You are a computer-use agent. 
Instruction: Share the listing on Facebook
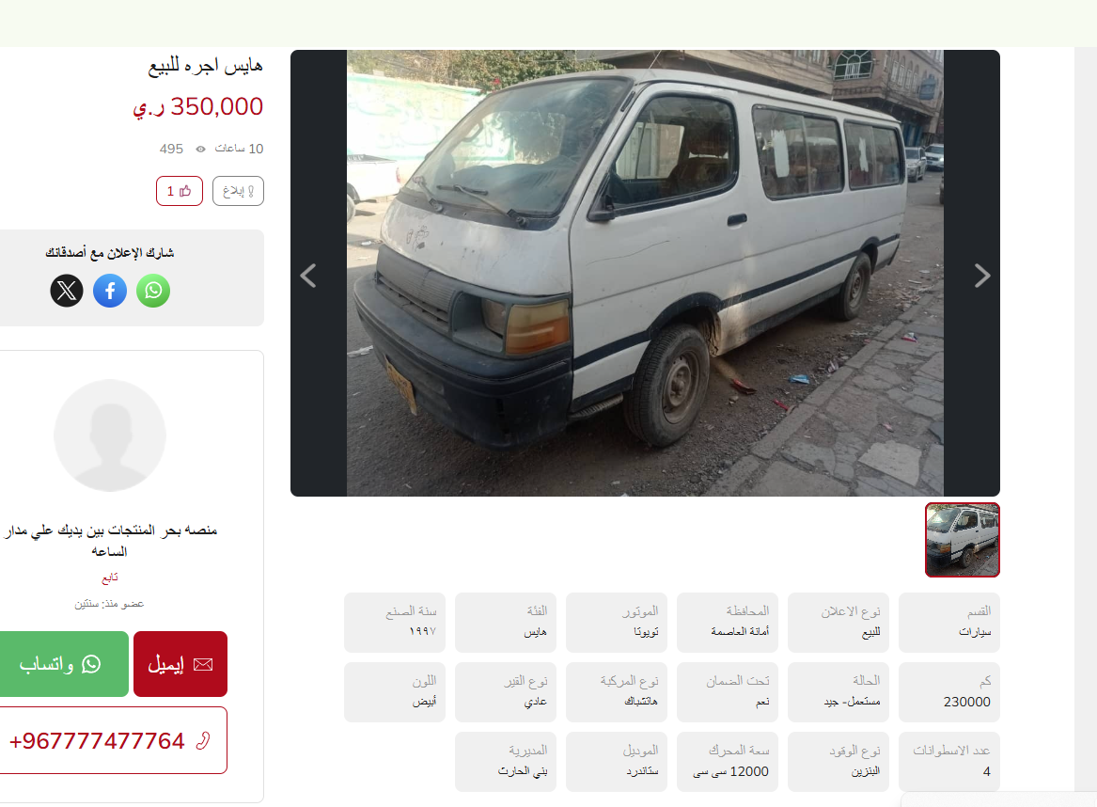110,291
